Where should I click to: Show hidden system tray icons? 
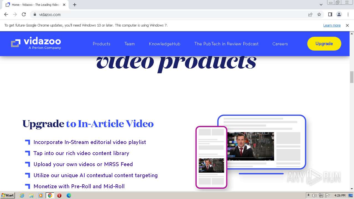pyautogui.click(x=308, y=195)
